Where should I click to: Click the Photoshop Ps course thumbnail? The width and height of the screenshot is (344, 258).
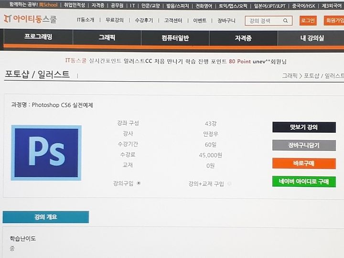[46, 153]
